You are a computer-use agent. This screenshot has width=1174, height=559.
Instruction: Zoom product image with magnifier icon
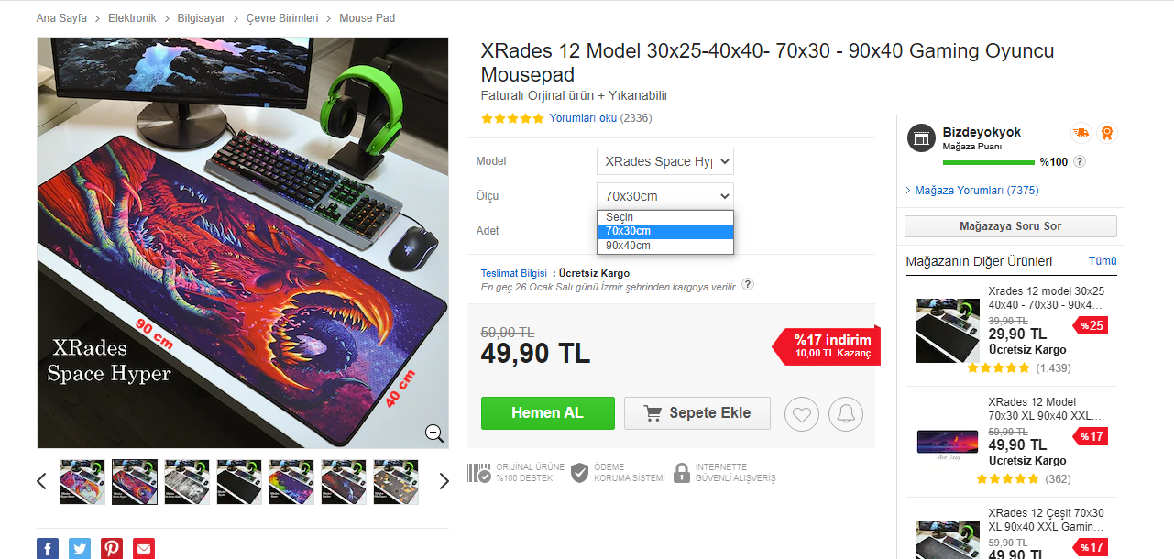[x=434, y=433]
